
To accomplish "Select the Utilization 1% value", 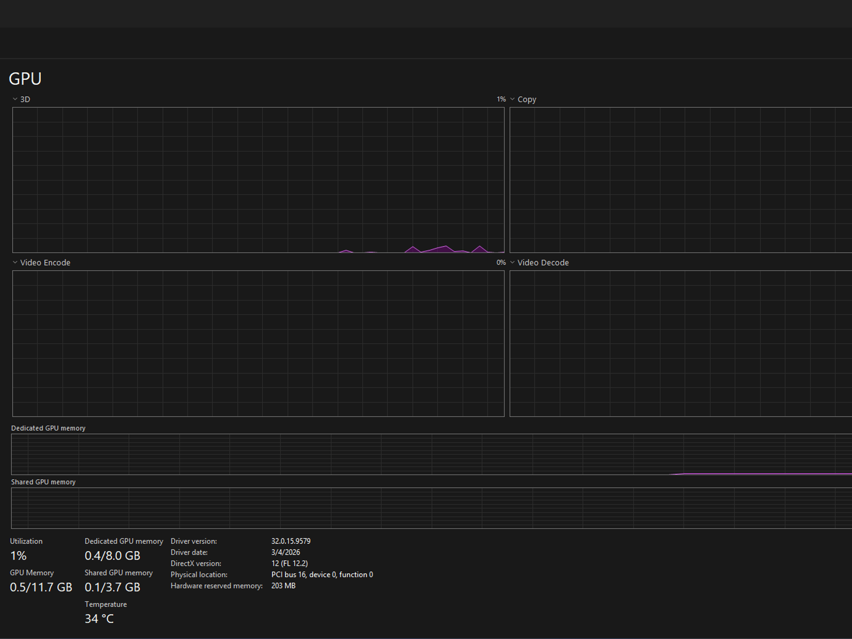I will tap(18, 556).
